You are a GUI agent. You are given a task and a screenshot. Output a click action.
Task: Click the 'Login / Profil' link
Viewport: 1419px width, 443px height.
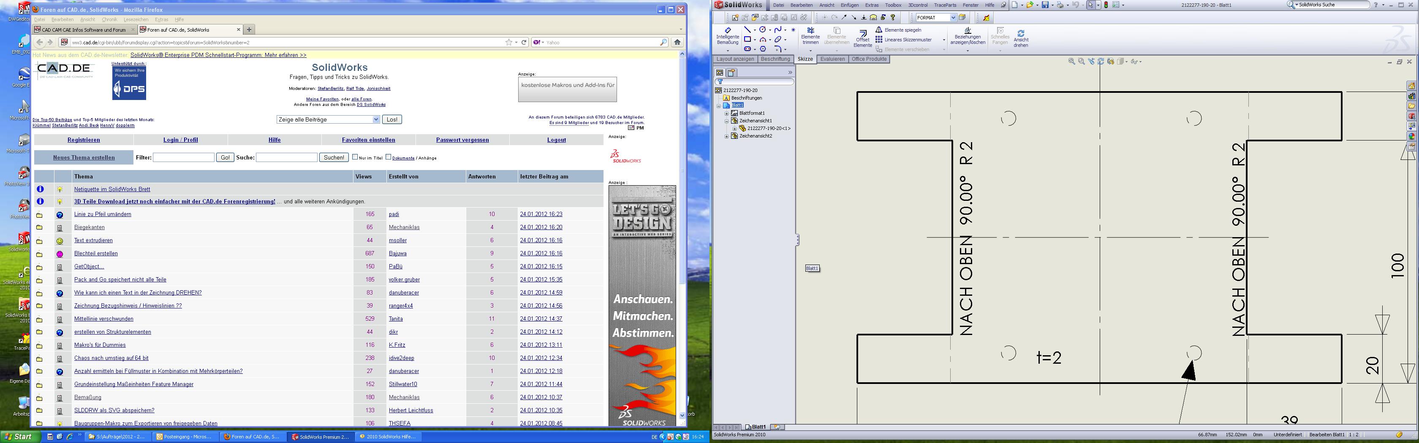181,140
